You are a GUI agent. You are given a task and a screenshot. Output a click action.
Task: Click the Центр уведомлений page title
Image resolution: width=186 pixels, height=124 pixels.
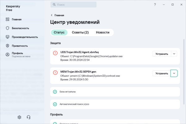click(75, 22)
